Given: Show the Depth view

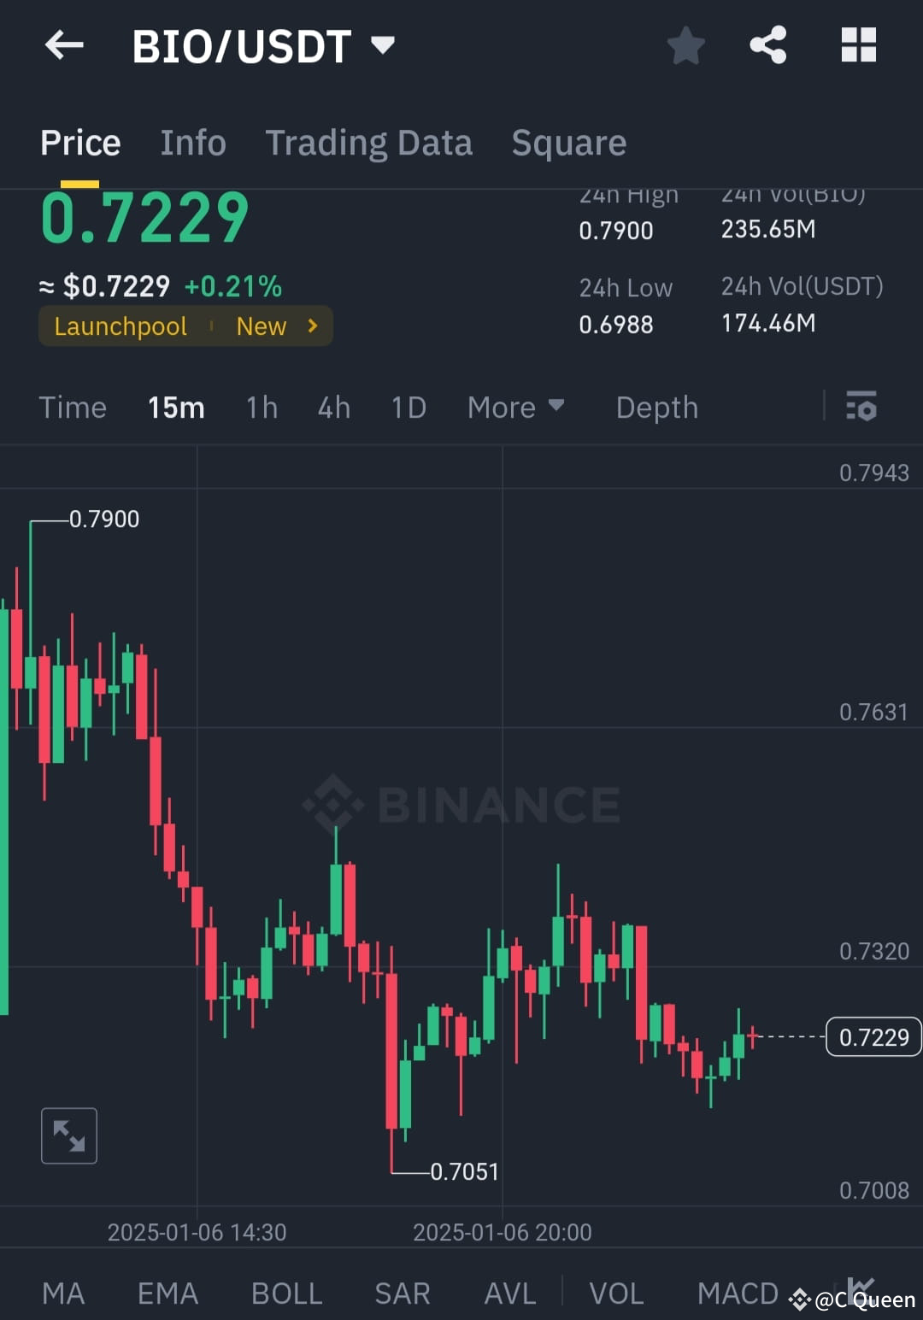Looking at the screenshot, I should tap(656, 408).
